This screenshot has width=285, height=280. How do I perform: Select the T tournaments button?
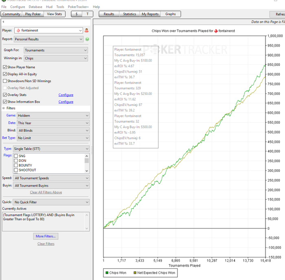pyautogui.click(x=88, y=14)
